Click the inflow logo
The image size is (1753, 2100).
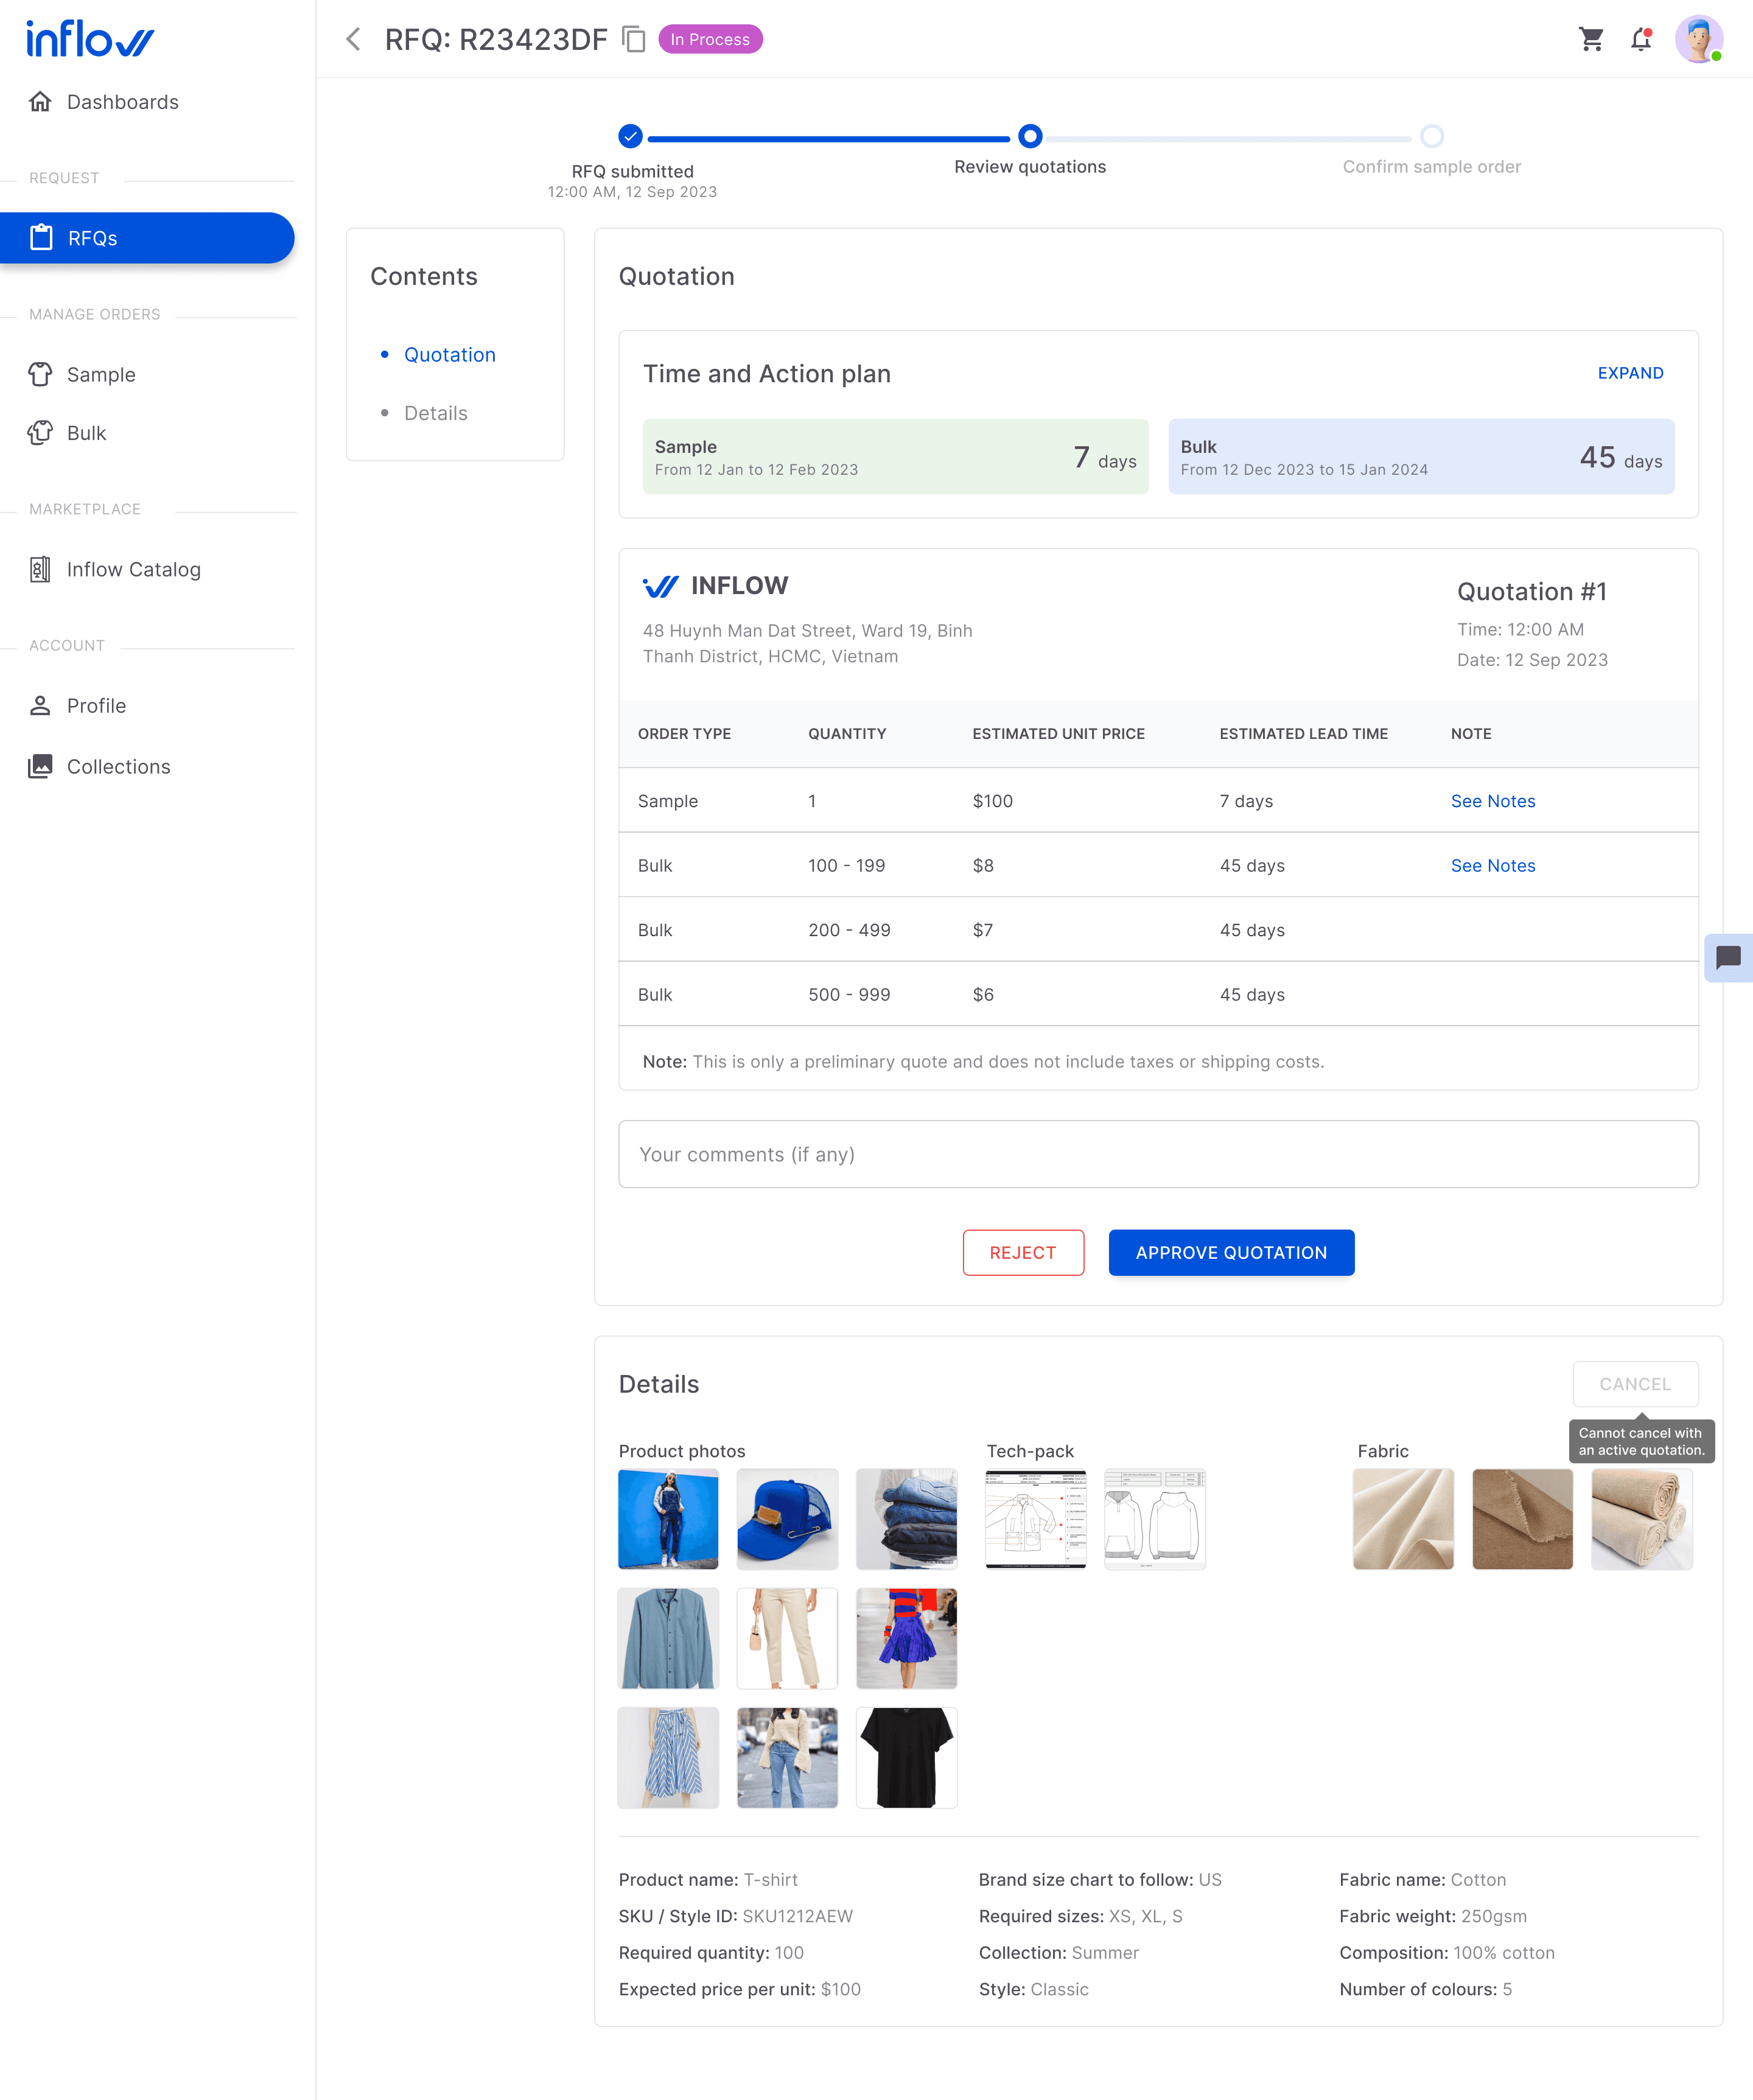[90, 39]
